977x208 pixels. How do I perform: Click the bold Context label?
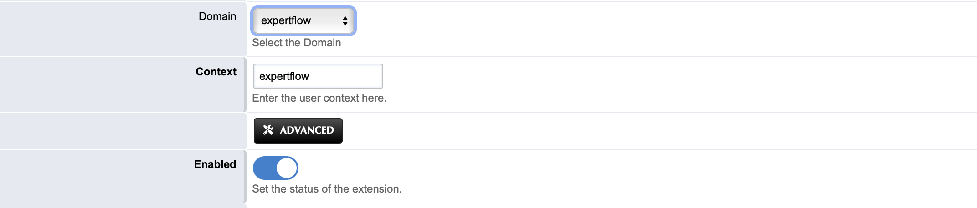(216, 72)
